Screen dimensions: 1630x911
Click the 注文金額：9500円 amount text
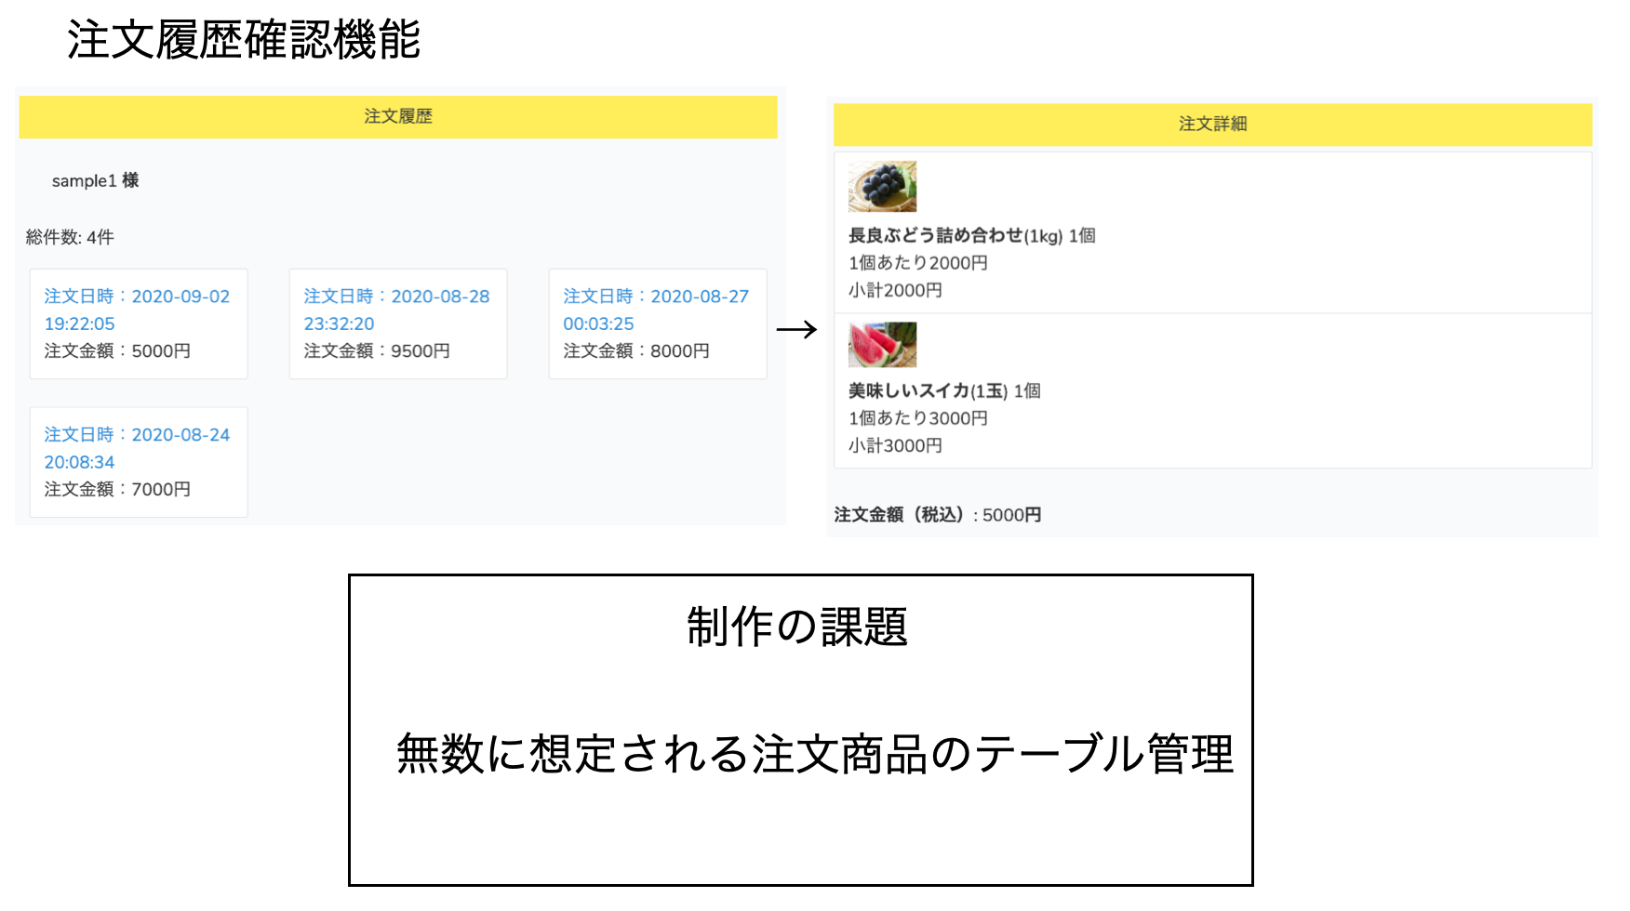click(374, 351)
